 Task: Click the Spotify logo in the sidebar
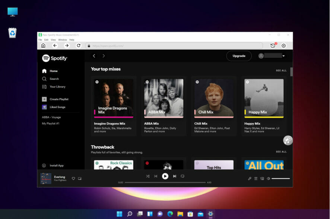coord(55,58)
